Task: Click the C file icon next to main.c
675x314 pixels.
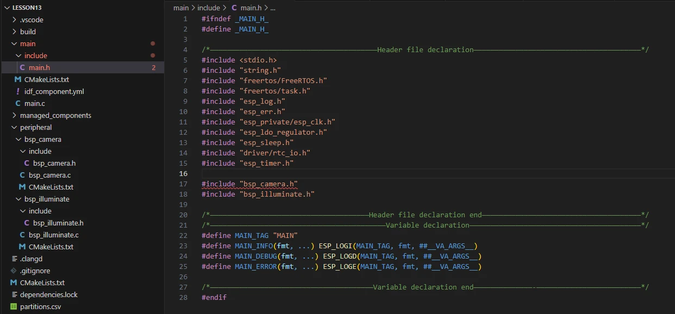Action: 18,104
